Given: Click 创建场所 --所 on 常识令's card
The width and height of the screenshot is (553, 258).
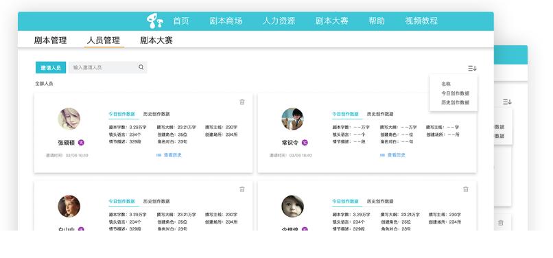Looking at the screenshot, I should 443,134.
